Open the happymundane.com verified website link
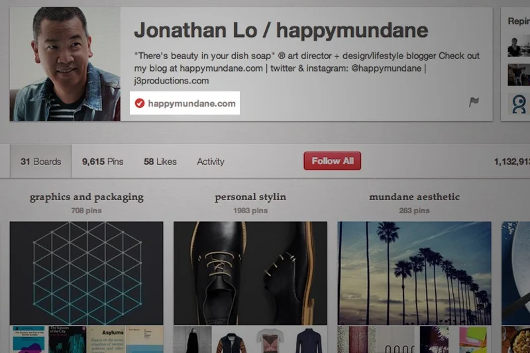The width and height of the screenshot is (530, 353). coord(191,103)
